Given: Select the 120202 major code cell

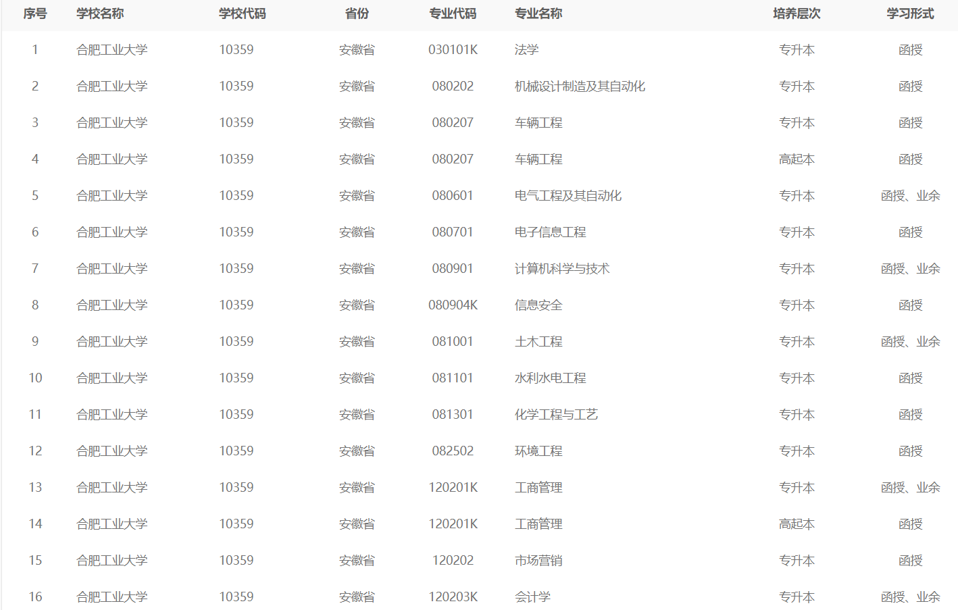Looking at the screenshot, I should [x=453, y=561].
